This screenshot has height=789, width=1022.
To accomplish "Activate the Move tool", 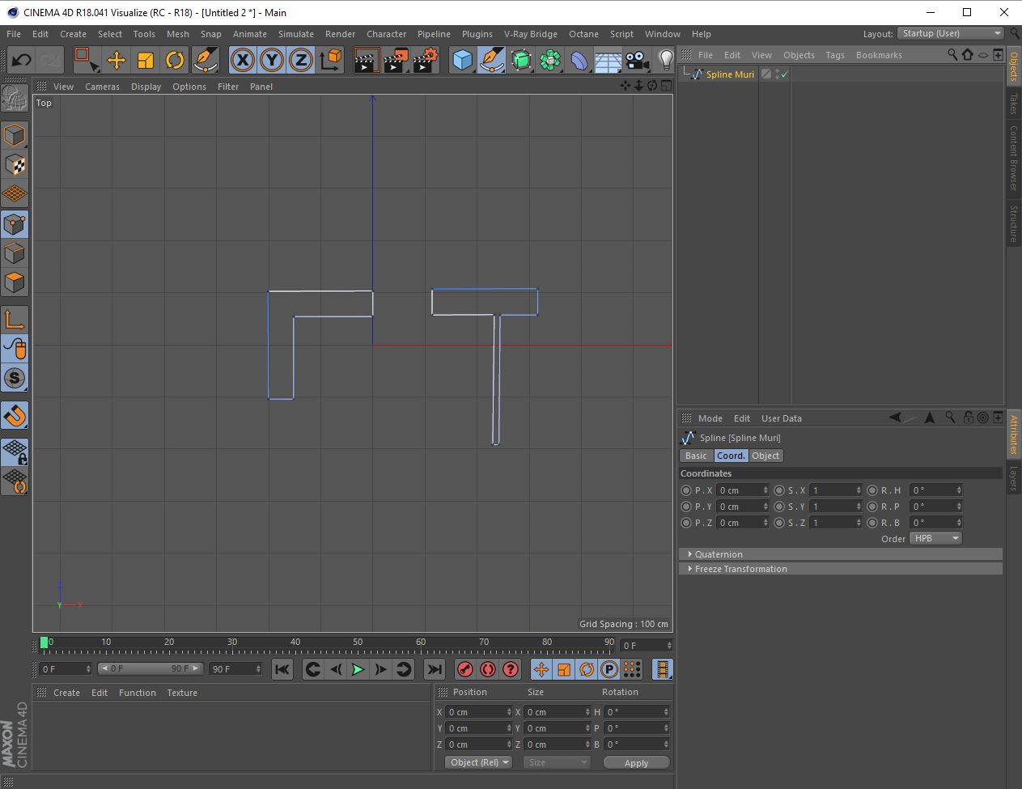I will click(x=116, y=60).
